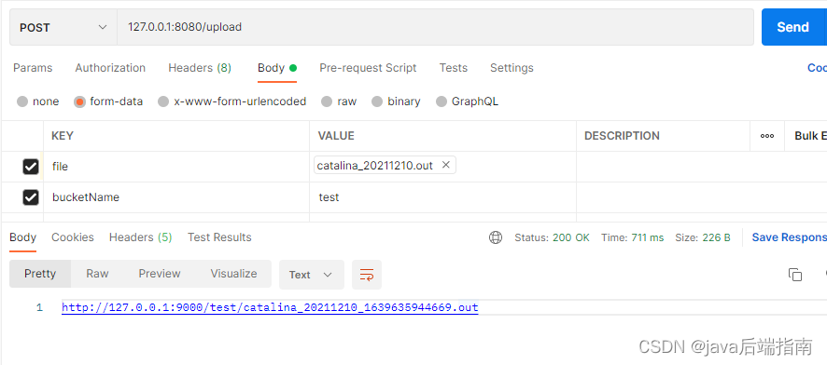Choose the GraphQL body type
827x365 pixels.
441,101
